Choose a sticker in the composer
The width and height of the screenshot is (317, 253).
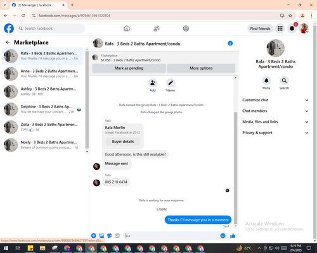[110, 236]
